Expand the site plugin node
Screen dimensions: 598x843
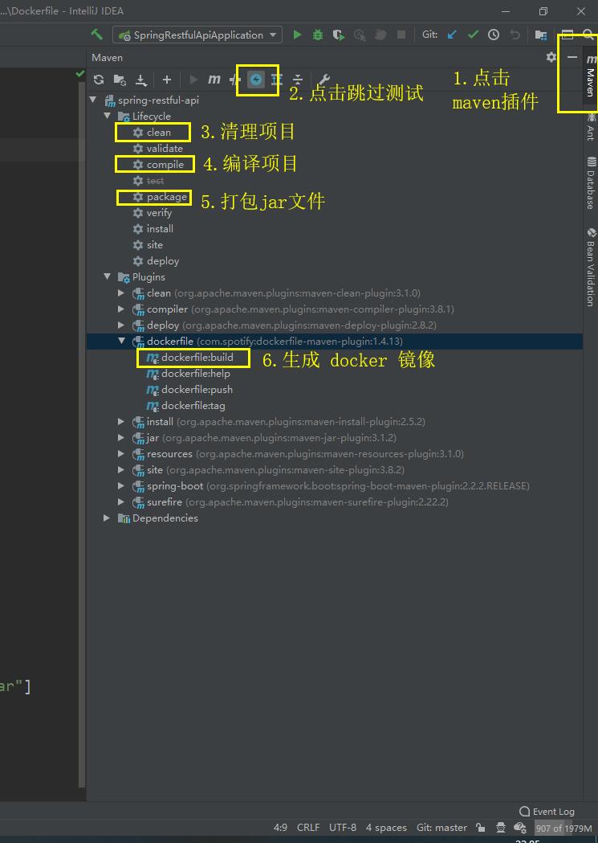[121, 470]
